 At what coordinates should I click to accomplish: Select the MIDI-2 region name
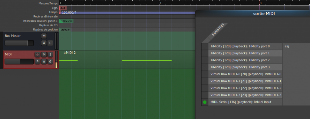tap(70, 53)
